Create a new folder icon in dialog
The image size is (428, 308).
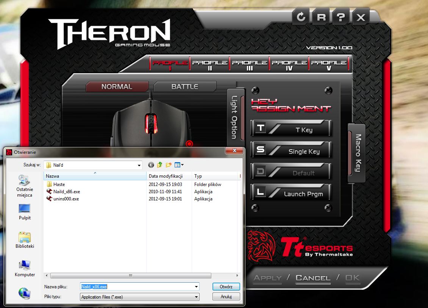pos(169,165)
